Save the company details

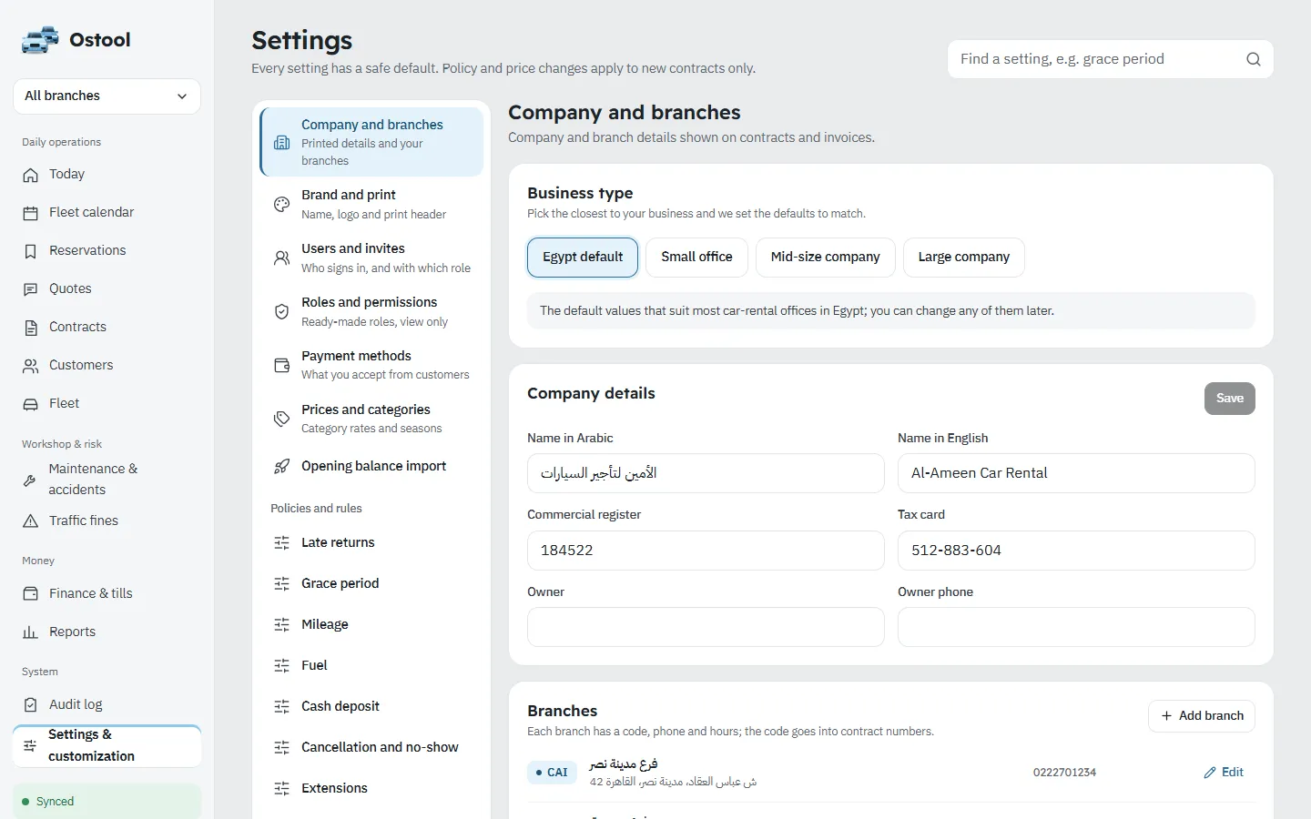pos(1229,399)
